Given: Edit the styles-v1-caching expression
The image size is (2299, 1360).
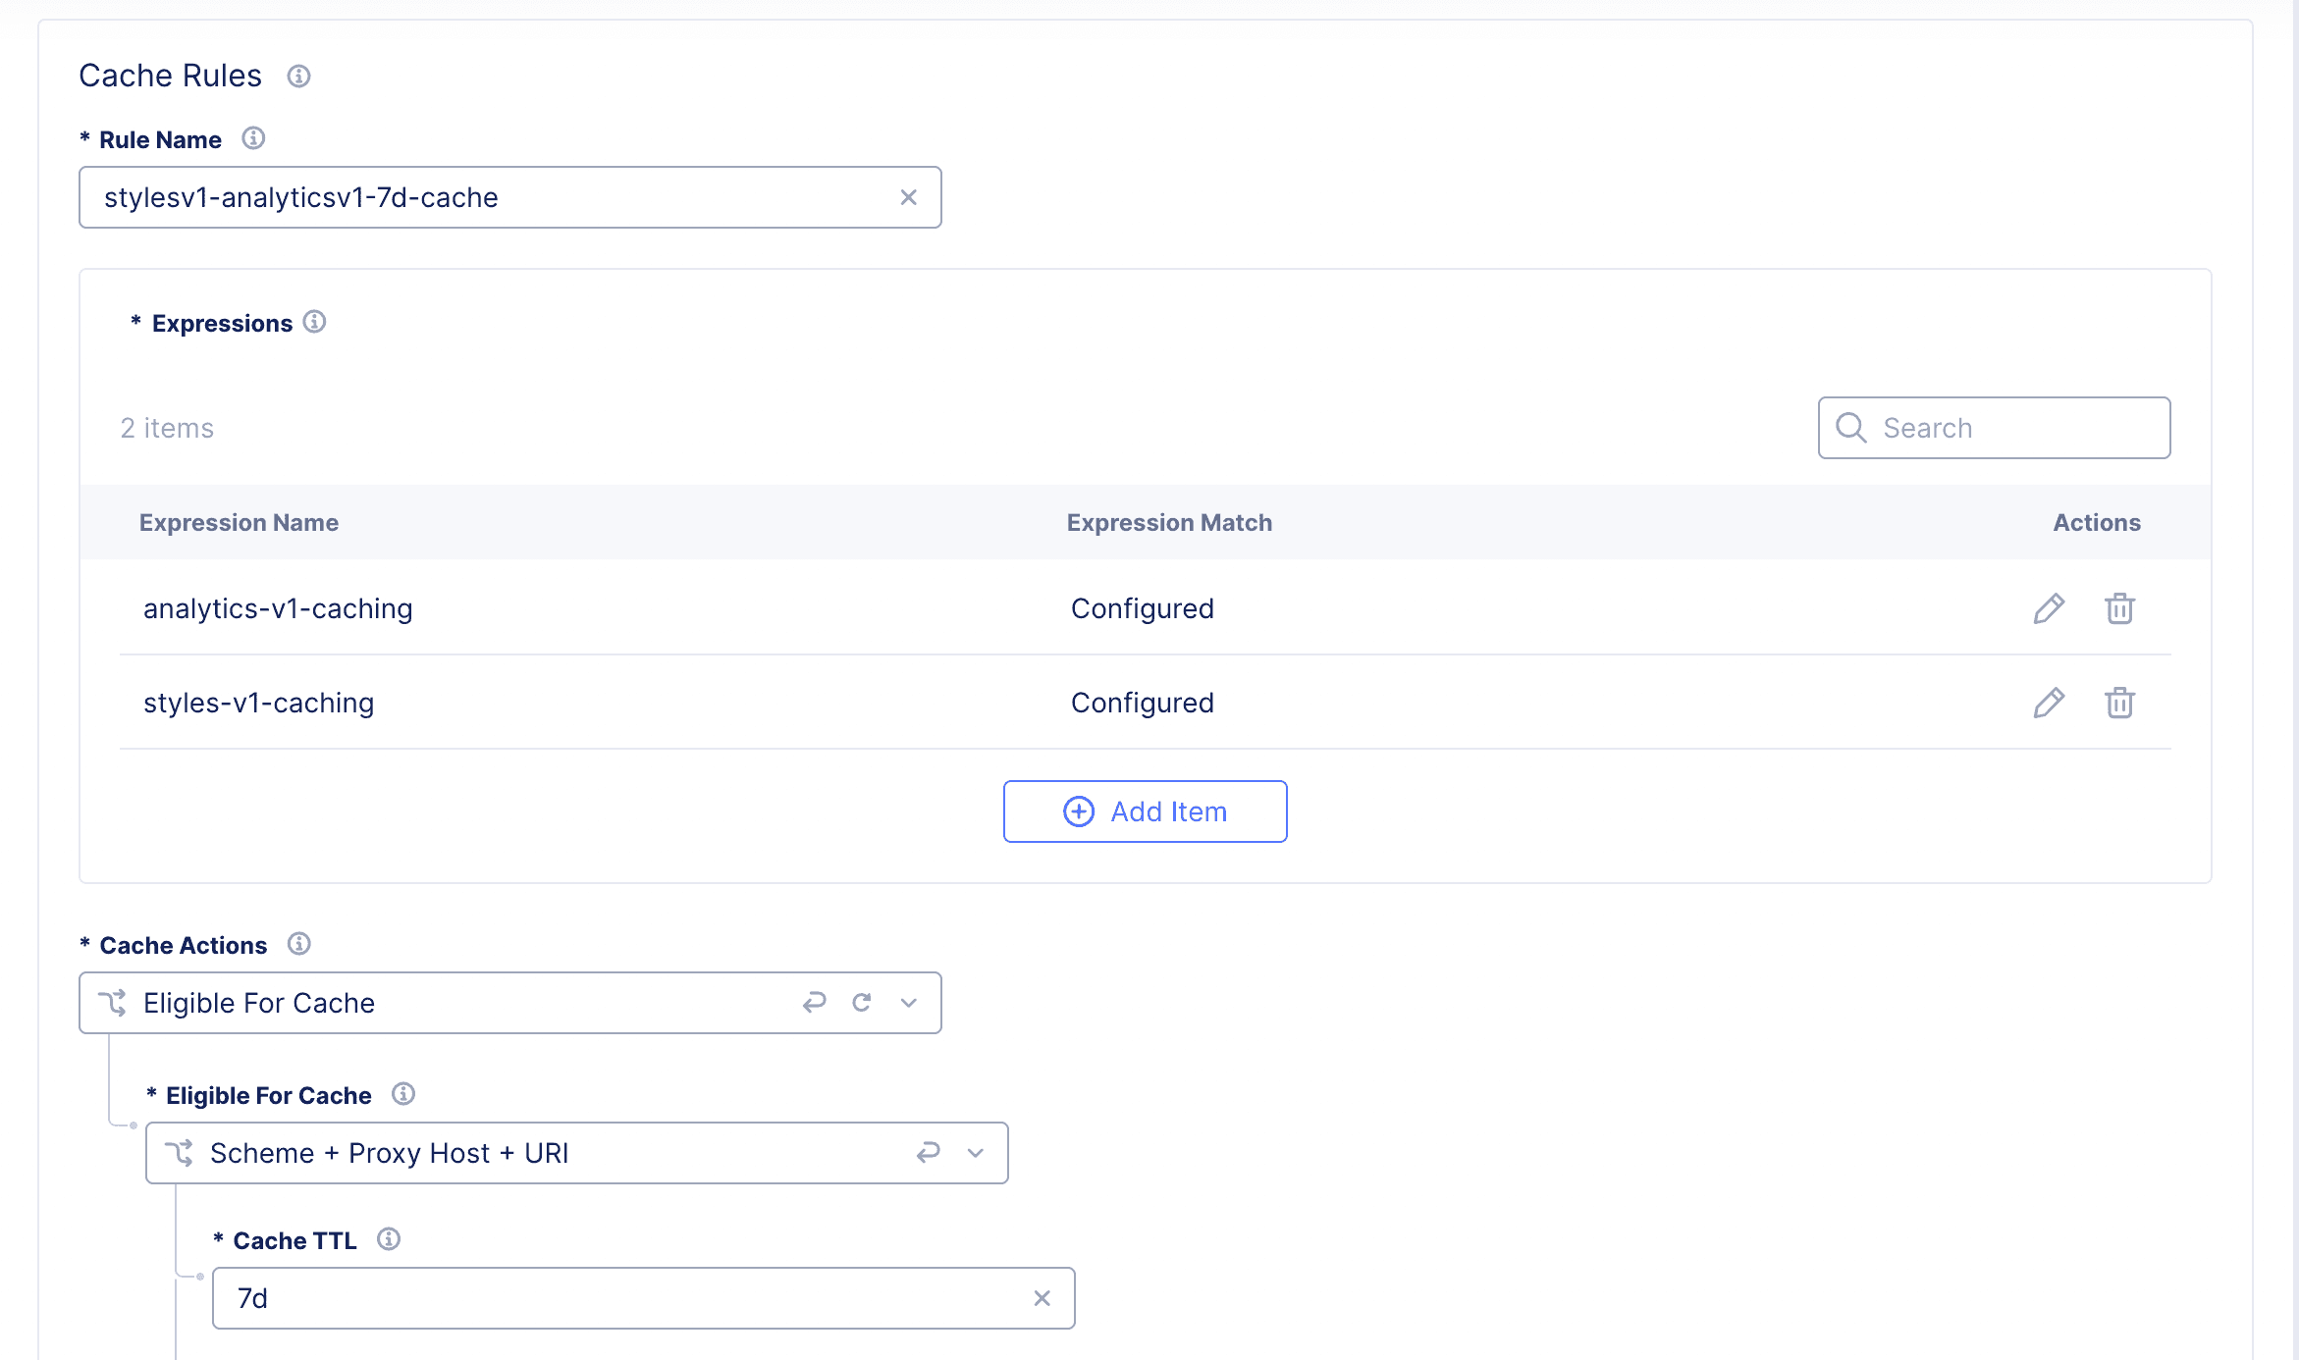Looking at the screenshot, I should [2049, 703].
